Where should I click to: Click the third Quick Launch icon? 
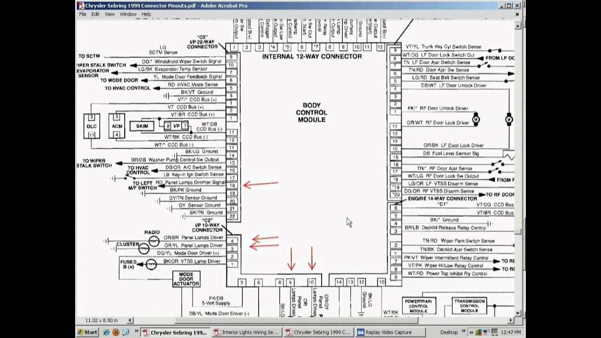pyautogui.click(x=125, y=332)
